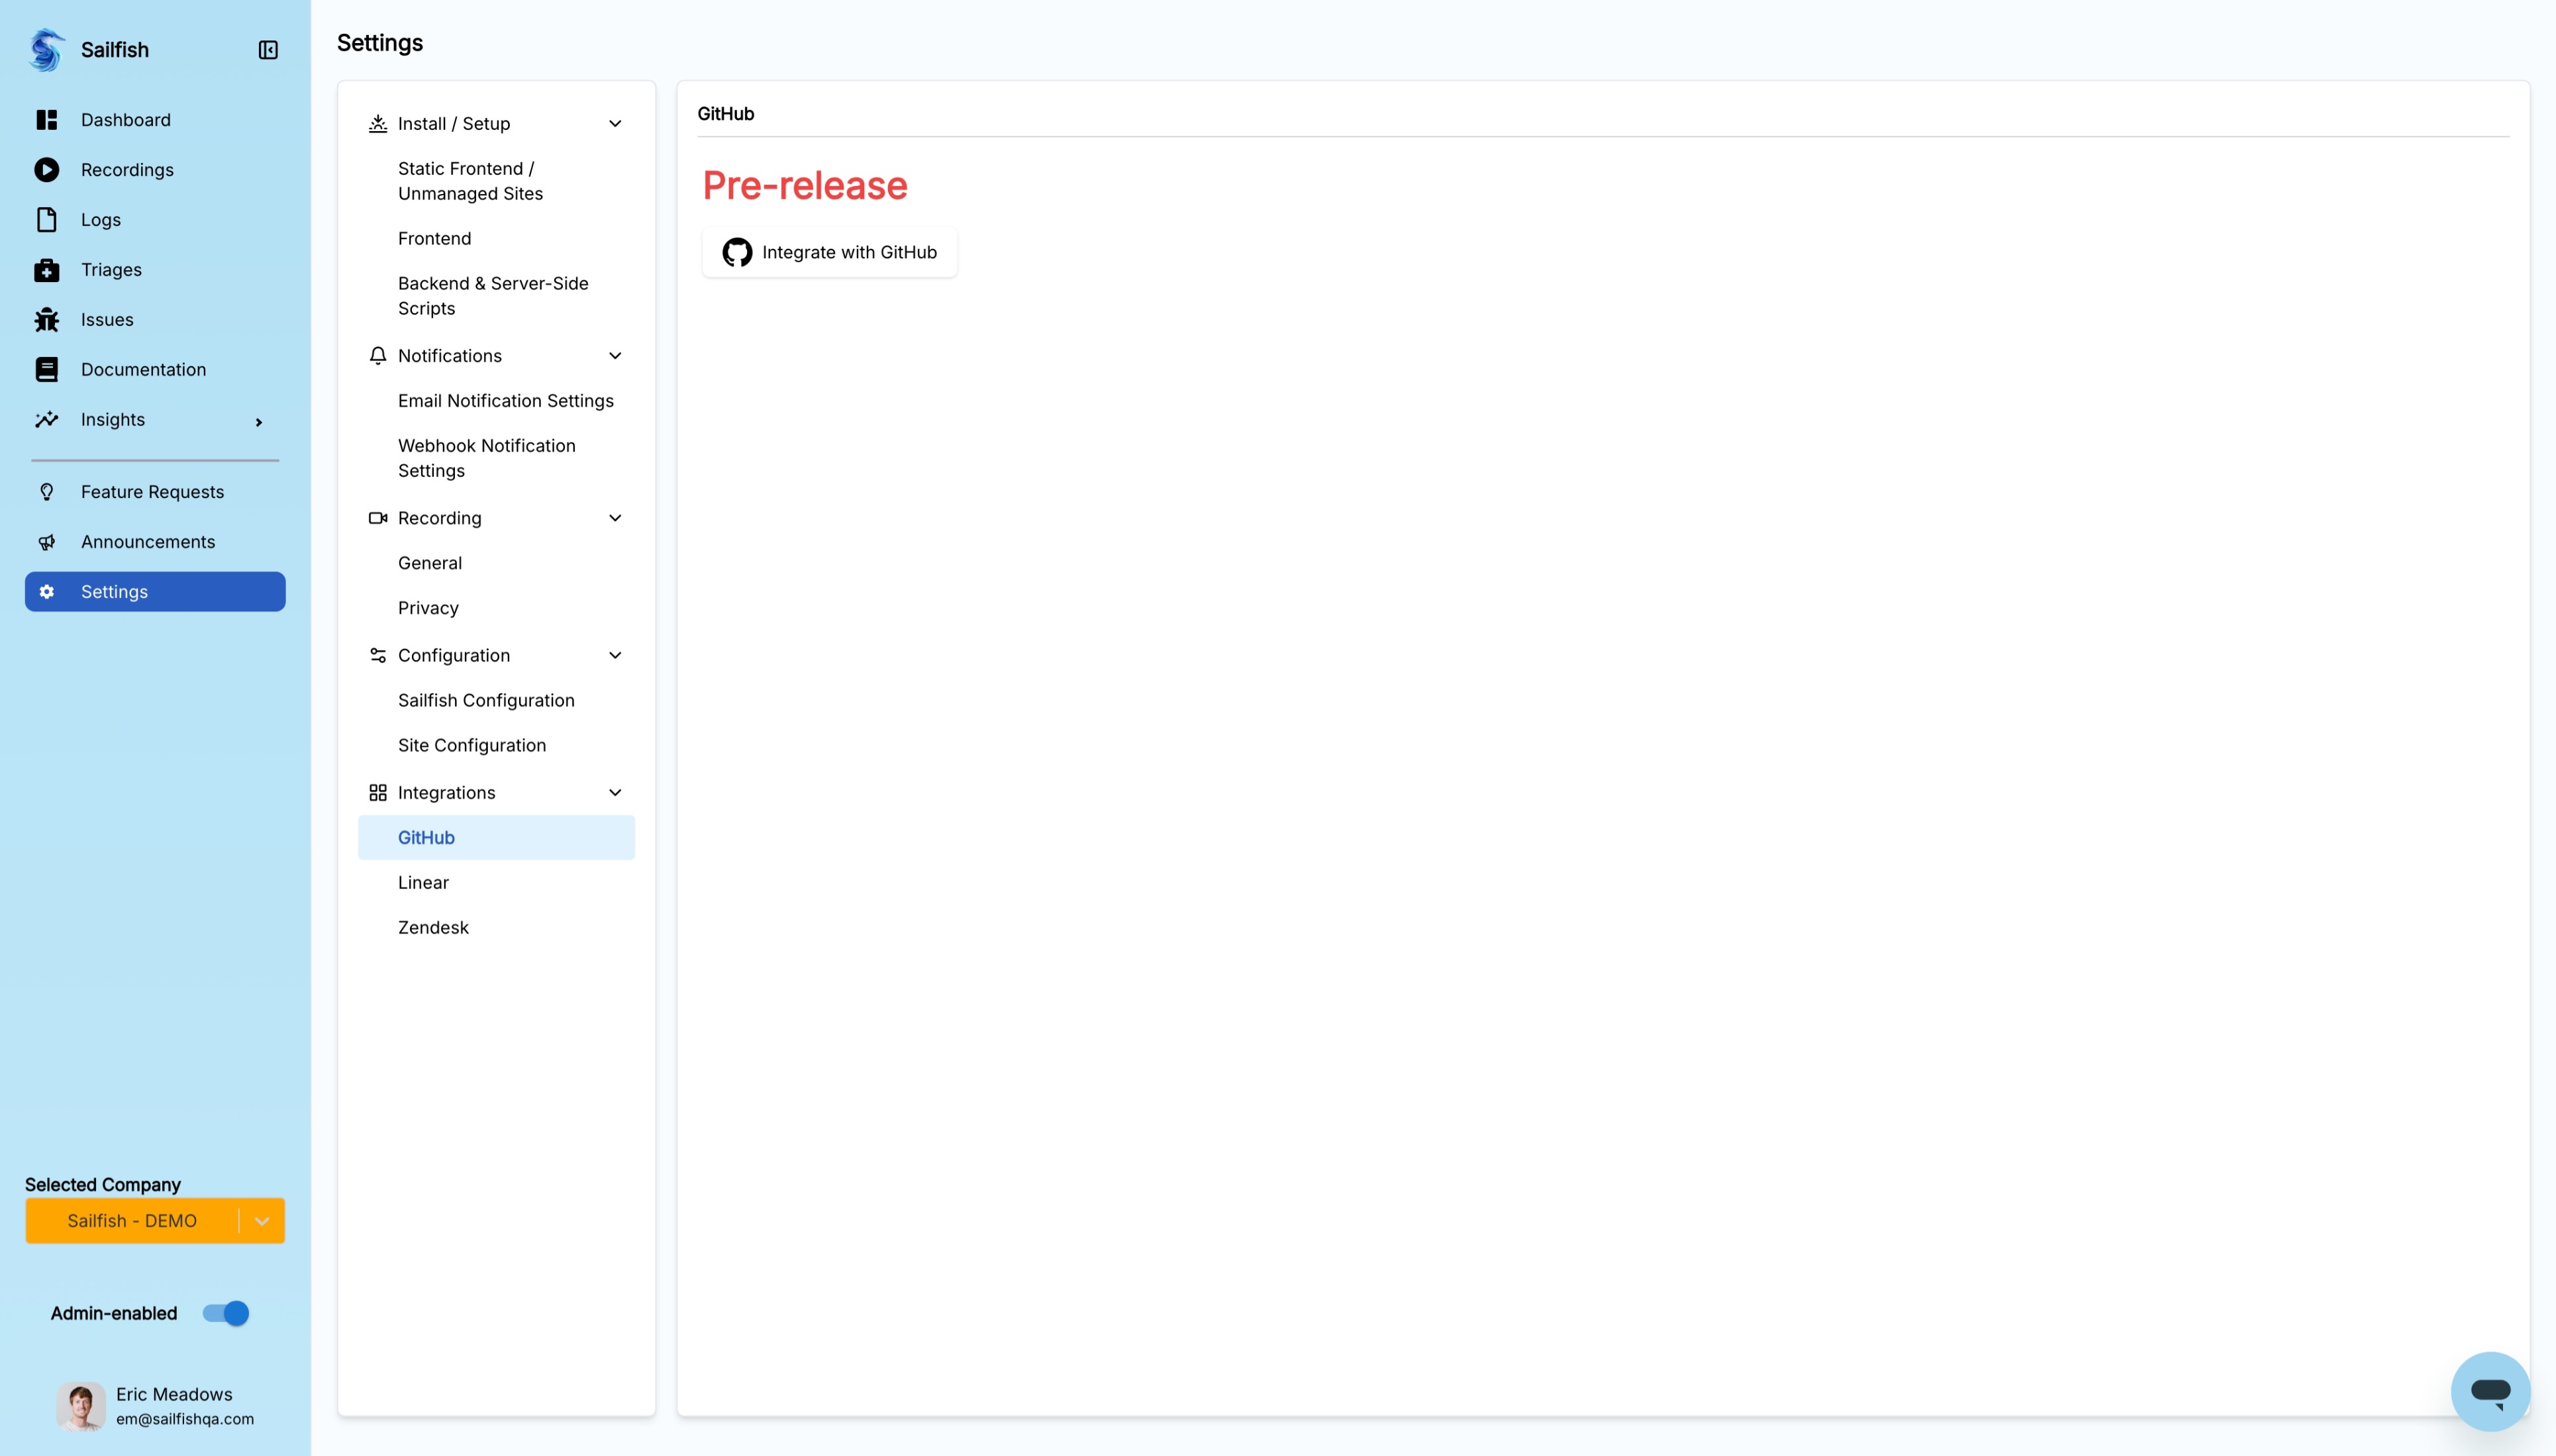This screenshot has width=2556, height=1456.
Task: Open the Dashboard from the sidebar
Action: (x=125, y=119)
